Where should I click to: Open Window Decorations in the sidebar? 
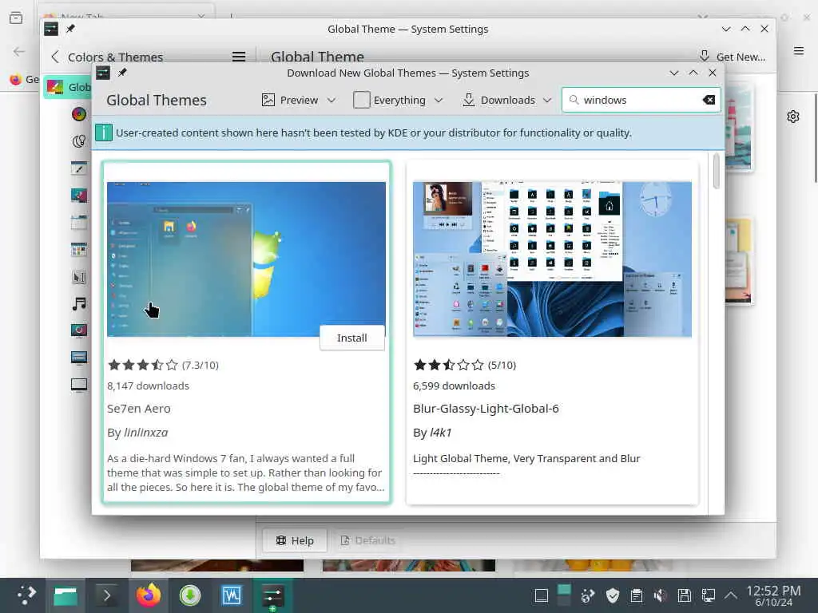coord(79,223)
